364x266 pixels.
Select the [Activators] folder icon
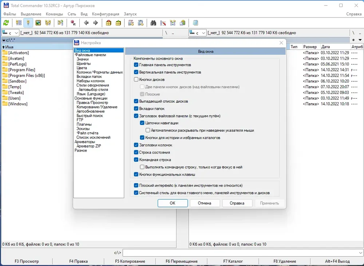coord(5,53)
